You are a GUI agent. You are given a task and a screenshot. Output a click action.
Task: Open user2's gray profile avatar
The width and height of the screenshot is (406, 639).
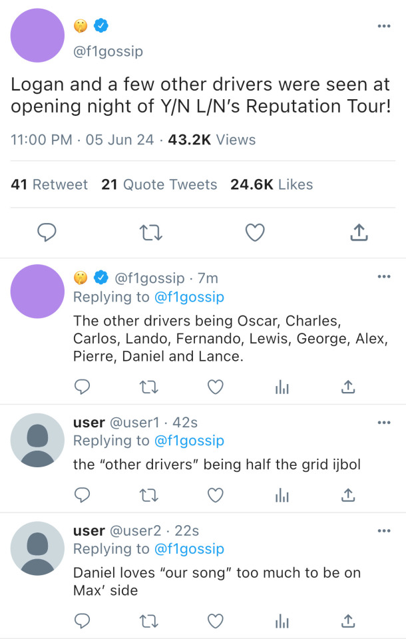(37, 548)
